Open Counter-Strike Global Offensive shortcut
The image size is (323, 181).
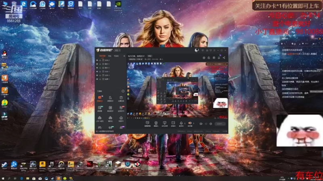[x=71, y=166]
